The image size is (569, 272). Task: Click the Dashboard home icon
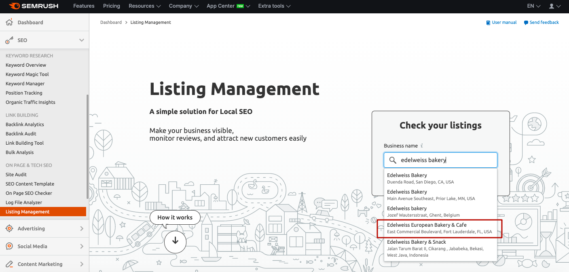tap(9, 22)
